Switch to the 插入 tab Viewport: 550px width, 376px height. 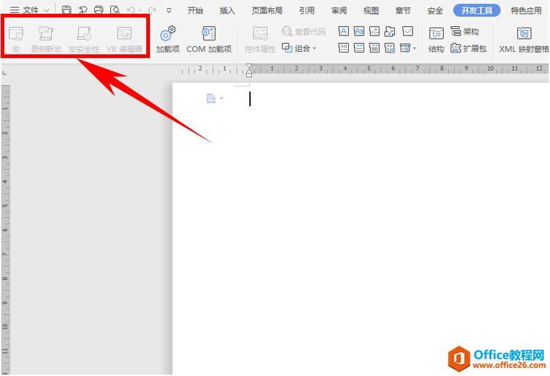pos(227,11)
